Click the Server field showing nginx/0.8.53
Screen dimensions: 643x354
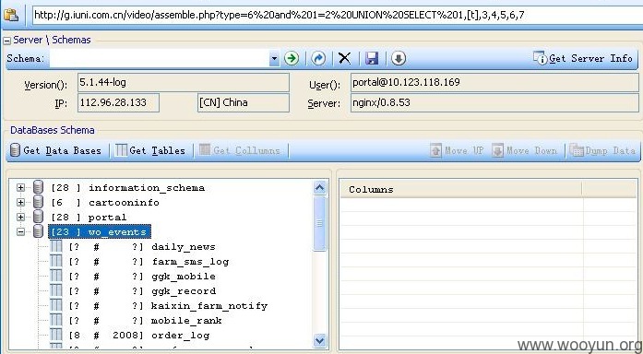coord(495,102)
